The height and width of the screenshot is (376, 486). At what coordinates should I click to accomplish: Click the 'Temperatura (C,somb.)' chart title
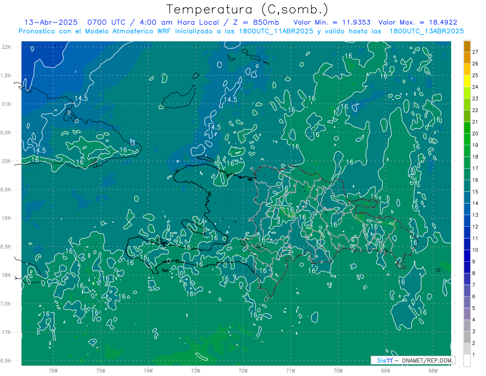tap(247, 9)
